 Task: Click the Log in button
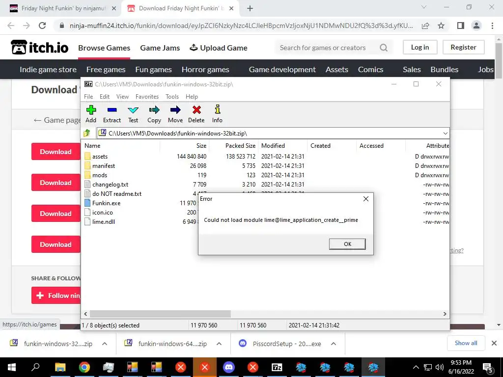point(420,47)
